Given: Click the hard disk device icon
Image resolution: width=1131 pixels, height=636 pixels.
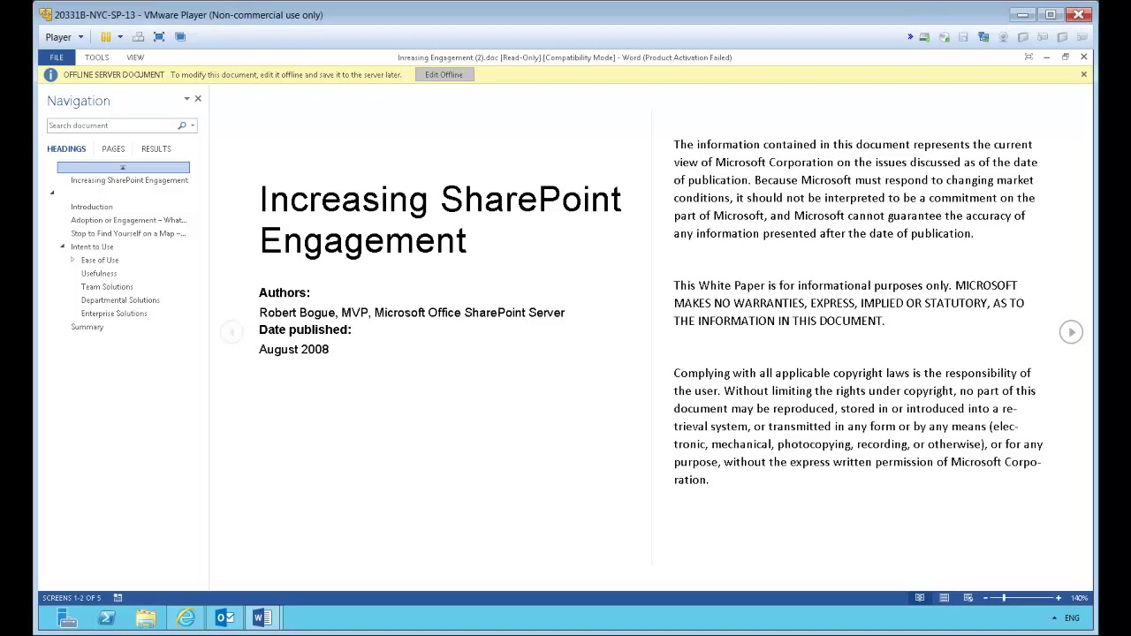Looking at the screenshot, I should click(x=924, y=37).
